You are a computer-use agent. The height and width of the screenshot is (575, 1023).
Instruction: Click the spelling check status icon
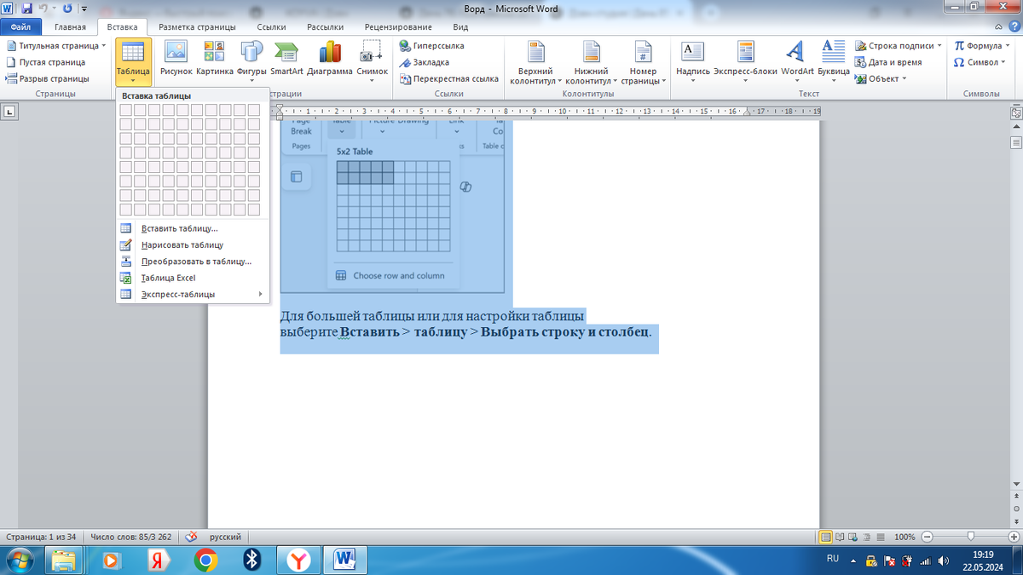point(192,538)
